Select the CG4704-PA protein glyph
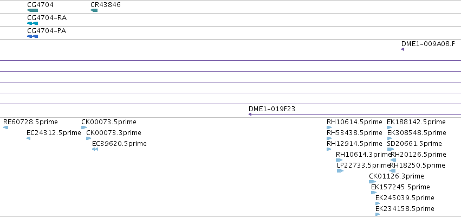The height and width of the screenshot is (217, 461). pyautogui.click(x=33, y=36)
